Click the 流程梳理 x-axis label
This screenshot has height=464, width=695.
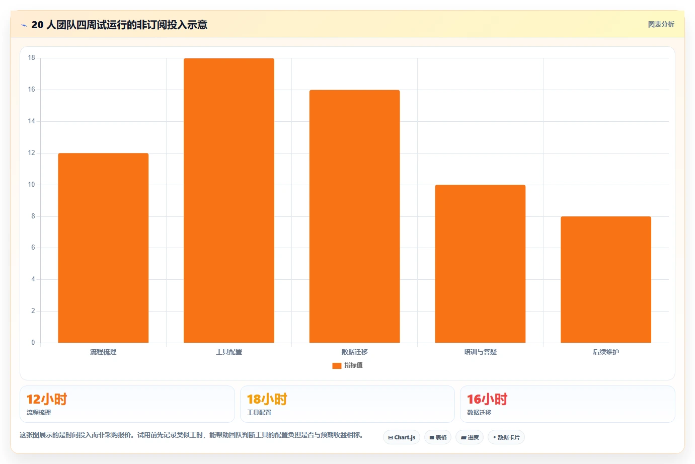(x=103, y=352)
